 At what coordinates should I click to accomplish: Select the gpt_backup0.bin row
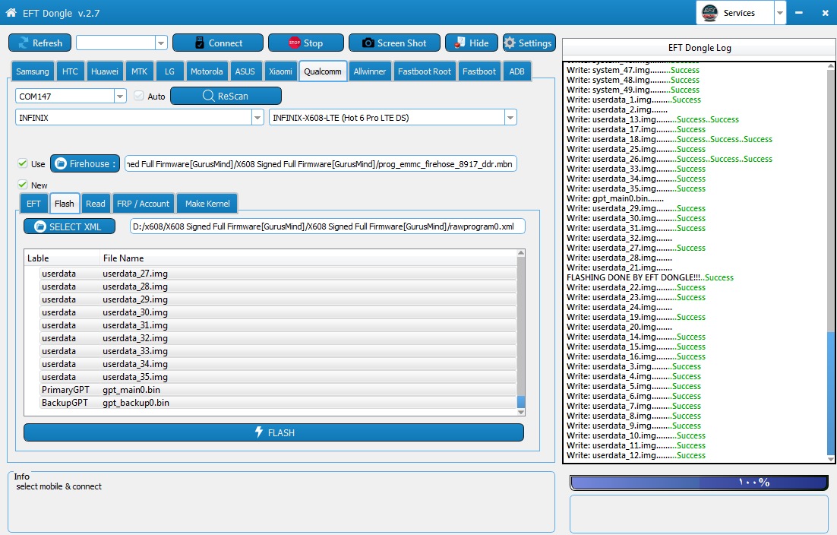[x=278, y=403]
